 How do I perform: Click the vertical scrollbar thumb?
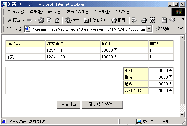coord(182,73)
